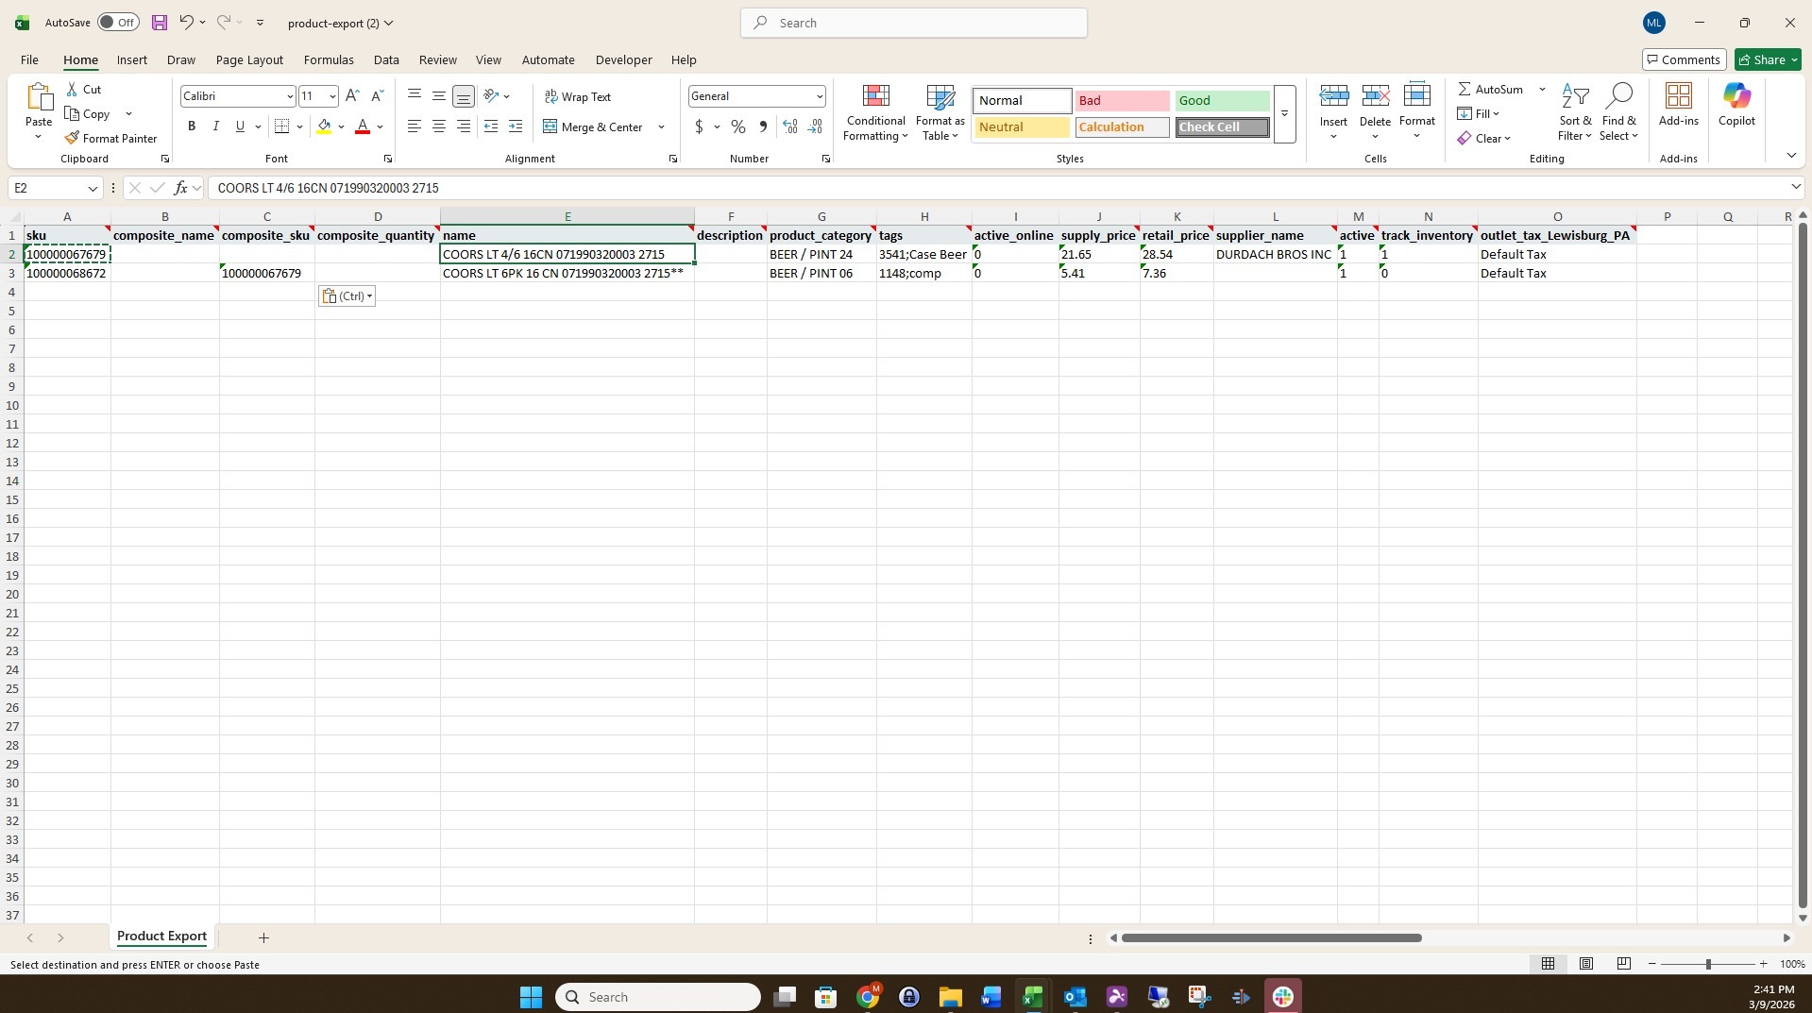
Task: Adjust the zoom slider handle
Action: (x=1707, y=964)
